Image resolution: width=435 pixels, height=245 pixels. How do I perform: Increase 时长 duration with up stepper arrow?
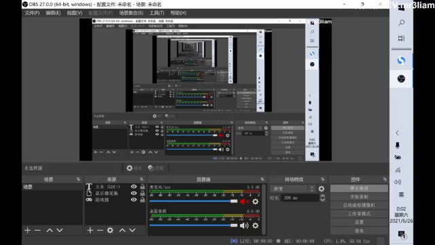coord(322,196)
